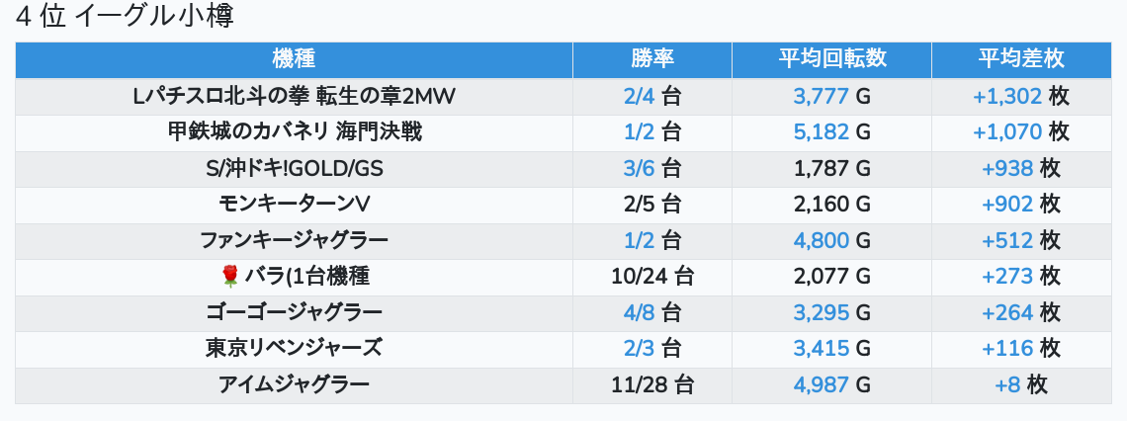Click アイムジャグラー machine name
Screen dimensions: 1127x421
pyautogui.click(x=294, y=385)
